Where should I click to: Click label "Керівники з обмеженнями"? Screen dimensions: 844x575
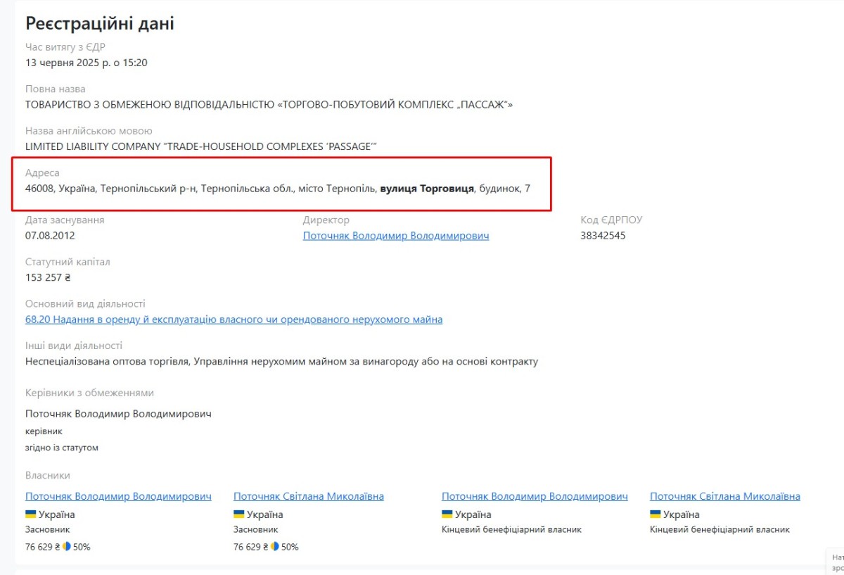coord(89,393)
